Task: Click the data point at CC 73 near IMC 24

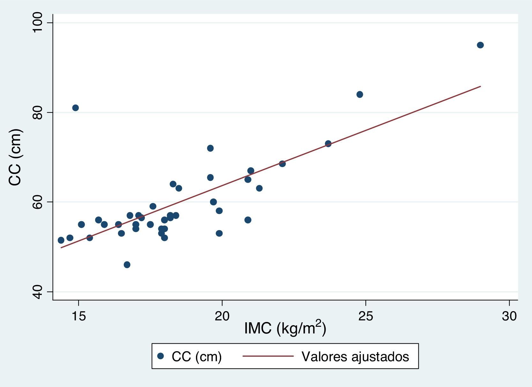Action: click(328, 143)
